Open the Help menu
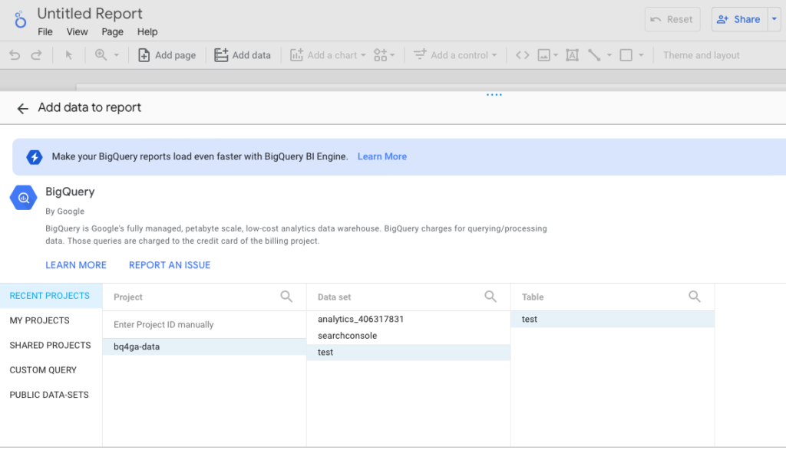The image size is (786, 466). [147, 31]
